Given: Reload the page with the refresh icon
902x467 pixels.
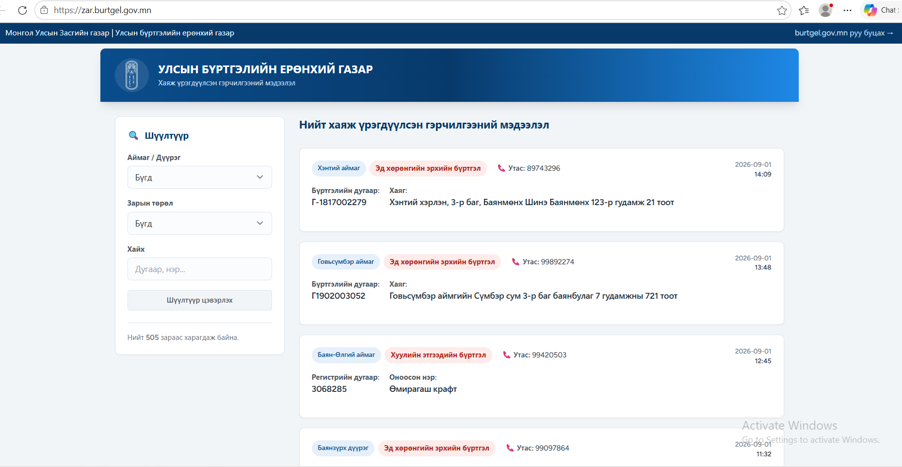Looking at the screenshot, I should (x=22, y=10).
